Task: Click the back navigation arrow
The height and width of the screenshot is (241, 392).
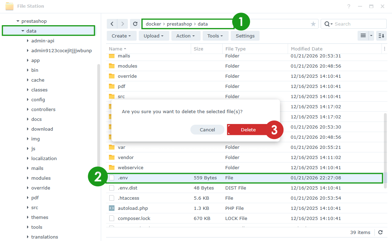Action: 112,23
